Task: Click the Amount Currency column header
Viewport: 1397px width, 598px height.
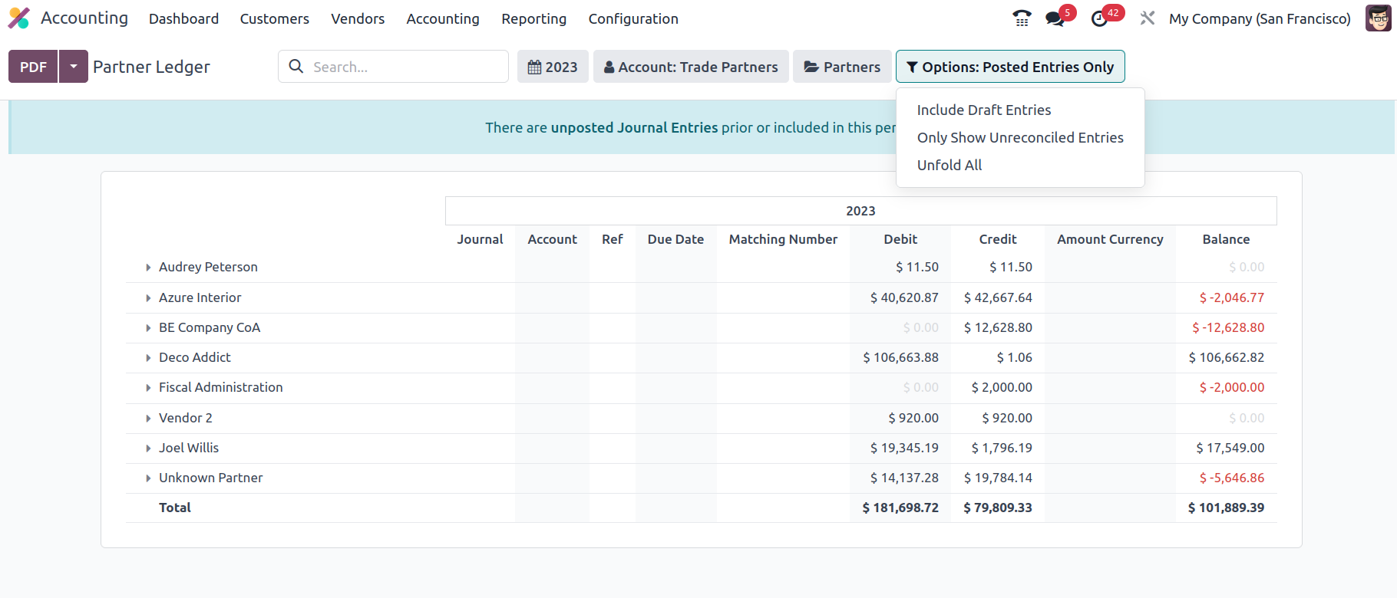Action: [1110, 239]
